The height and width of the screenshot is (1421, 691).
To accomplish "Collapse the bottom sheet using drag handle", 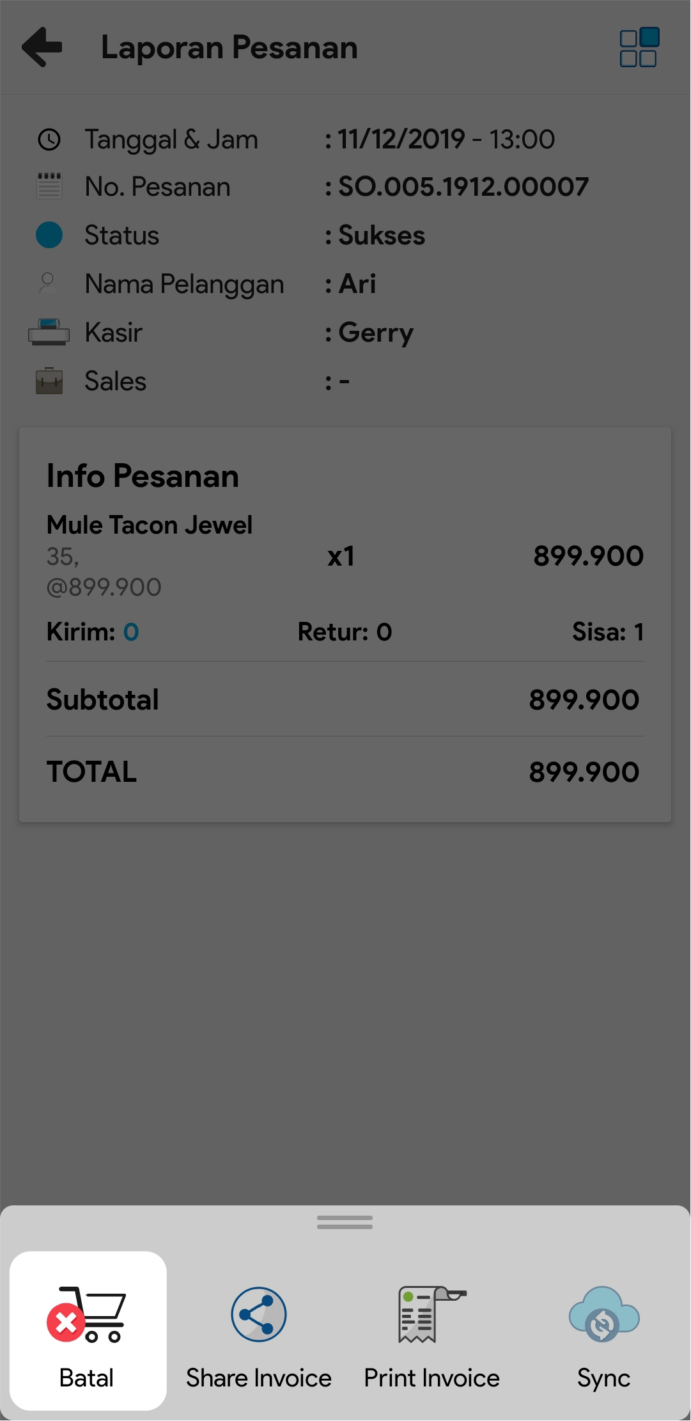I will [x=345, y=1223].
